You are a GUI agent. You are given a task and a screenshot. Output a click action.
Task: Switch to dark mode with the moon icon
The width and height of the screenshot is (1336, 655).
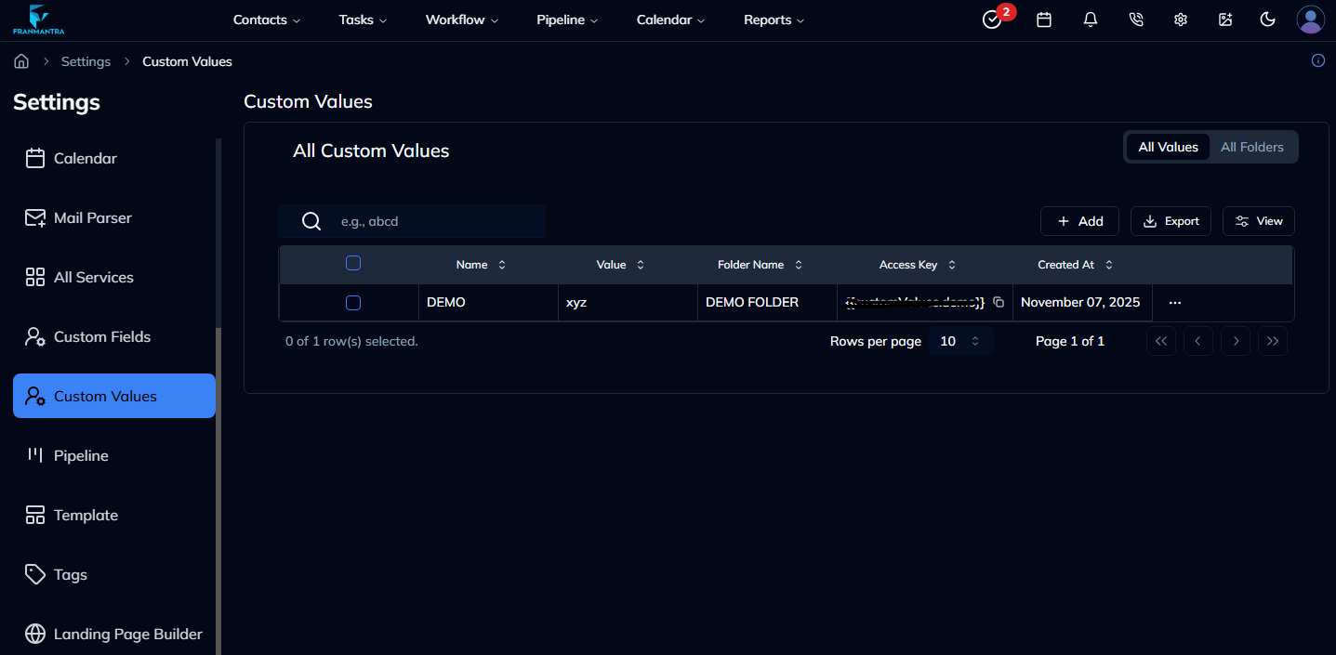click(1267, 19)
